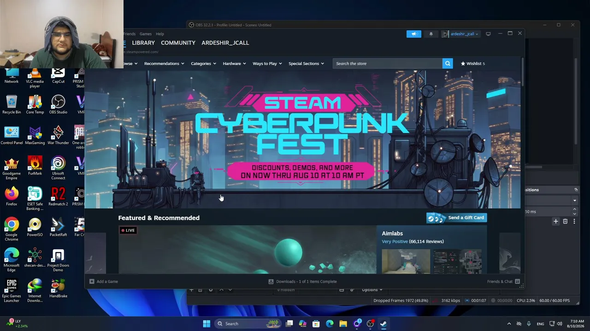590x331 pixels.
Task: Open the ardeshir_jcall account dropdown
Action: [x=461, y=34]
